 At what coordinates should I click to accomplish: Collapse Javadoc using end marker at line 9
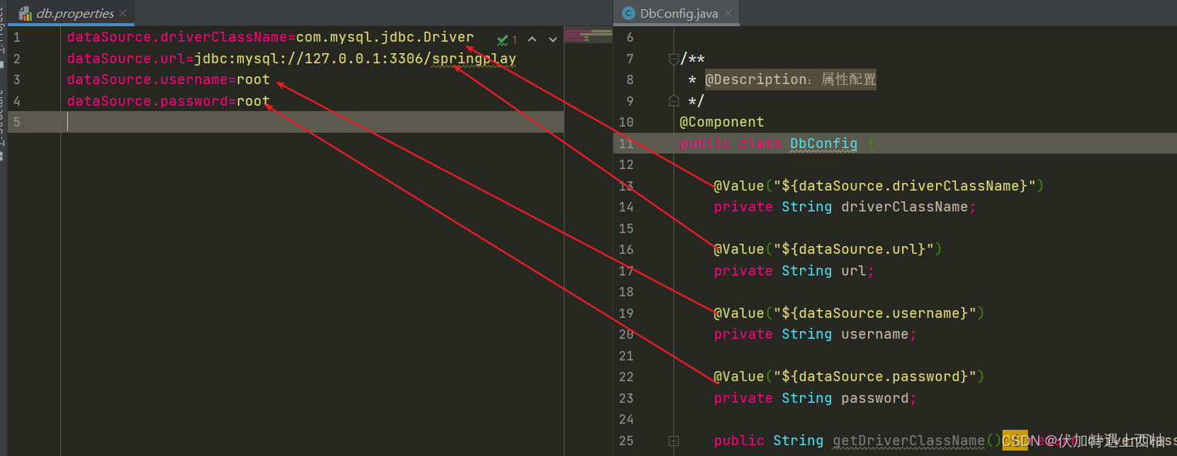click(673, 100)
